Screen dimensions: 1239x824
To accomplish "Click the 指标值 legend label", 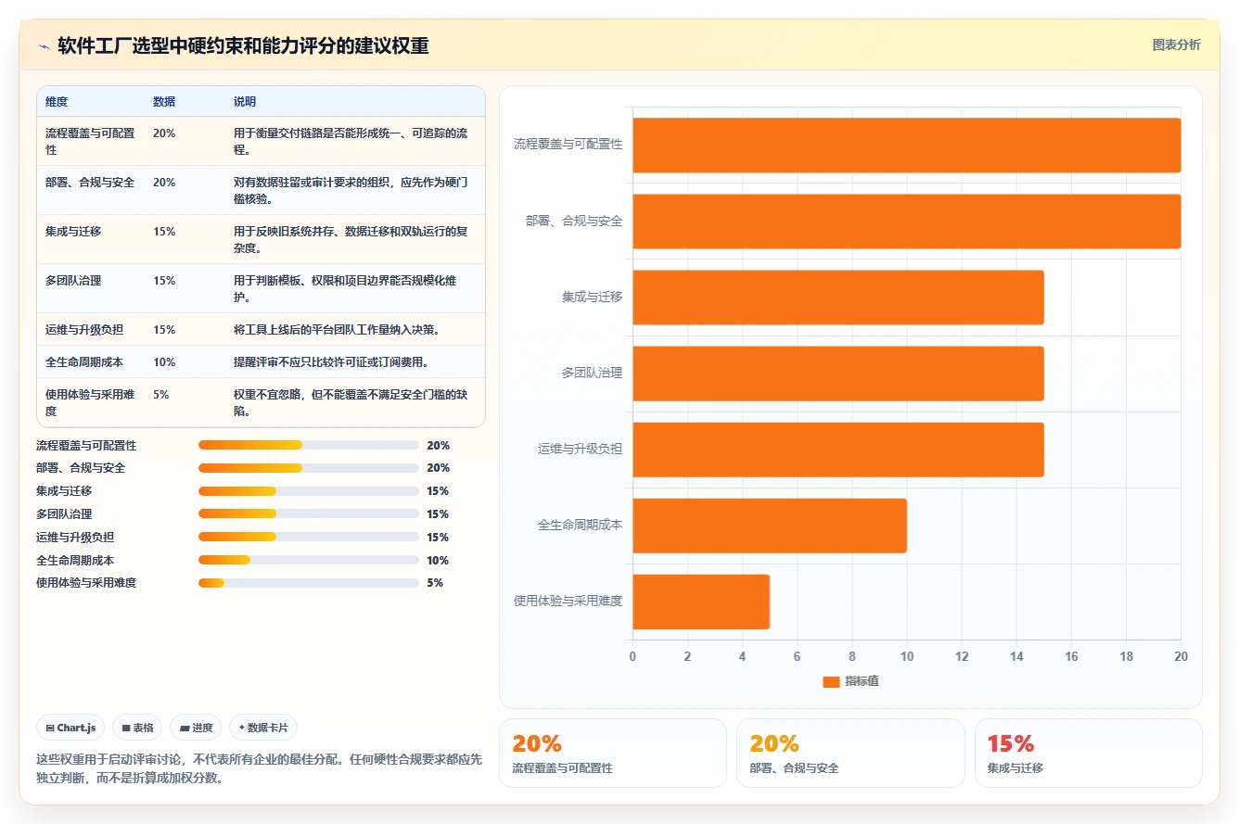I will point(862,681).
